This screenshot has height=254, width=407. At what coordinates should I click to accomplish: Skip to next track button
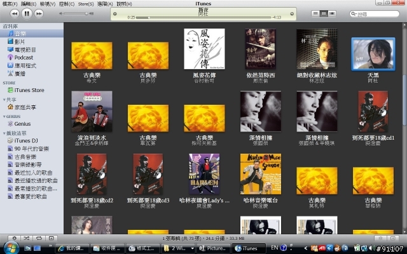pyautogui.click(x=39, y=13)
